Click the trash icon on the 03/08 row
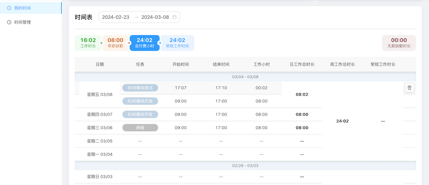The width and height of the screenshot is (429, 185). pos(409,88)
